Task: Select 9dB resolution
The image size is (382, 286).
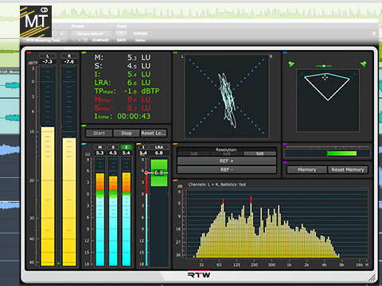Action: [260, 153]
